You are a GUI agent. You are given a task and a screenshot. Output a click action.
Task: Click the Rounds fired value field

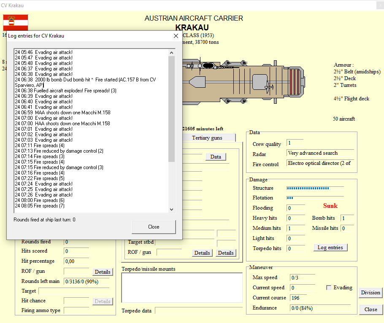[76, 242]
